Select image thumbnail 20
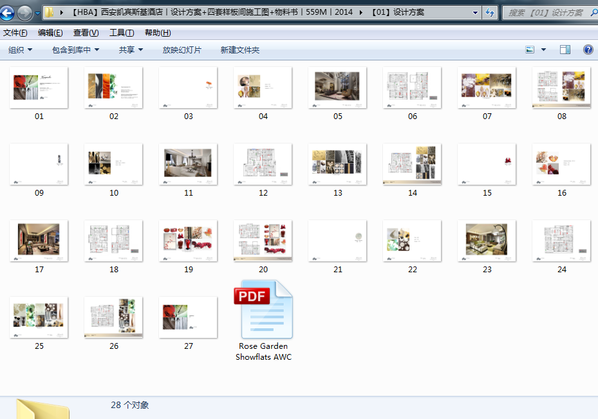Viewport: 598px width, 419px height. [x=263, y=241]
